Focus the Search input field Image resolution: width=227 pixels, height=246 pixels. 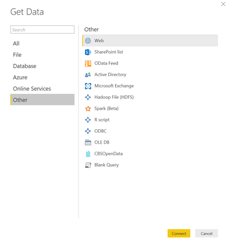click(42, 29)
